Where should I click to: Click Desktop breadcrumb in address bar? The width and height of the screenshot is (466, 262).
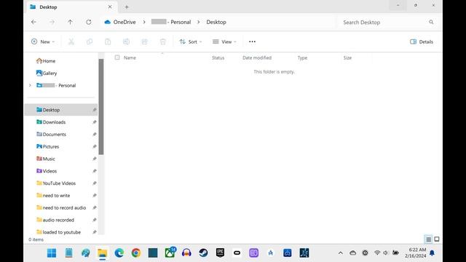click(216, 22)
